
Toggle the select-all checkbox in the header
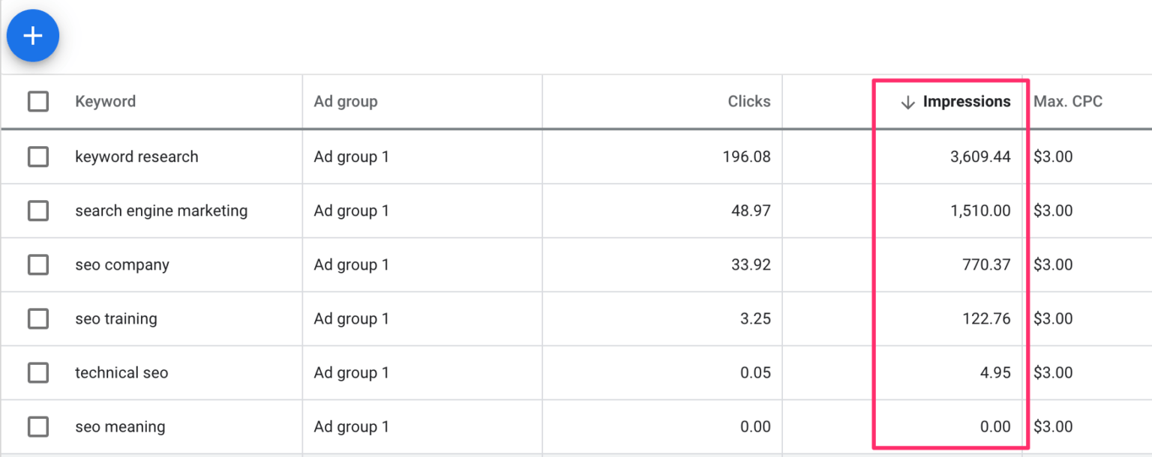click(x=38, y=101)
